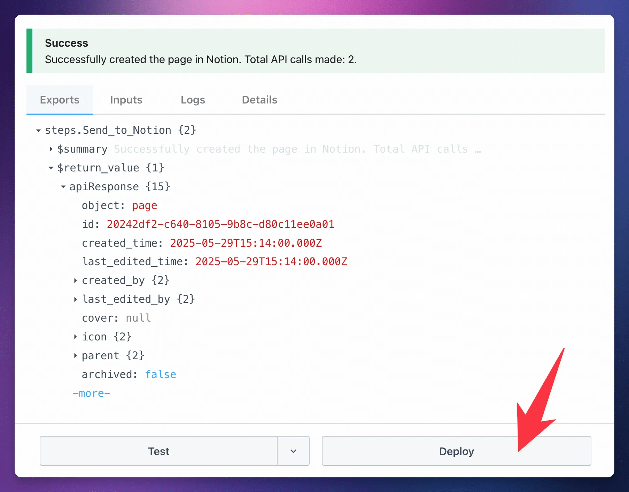Open the Details tab
This screenshot has width=629, height=492.
pyautogui.click(x=259, y=100)
